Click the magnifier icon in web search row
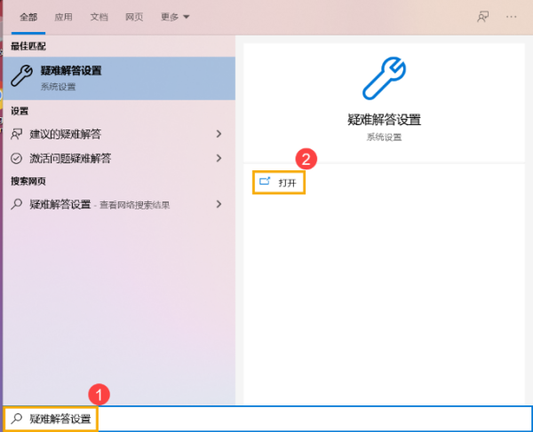This screenshot has width=533, height=432. tap(16, 204)
